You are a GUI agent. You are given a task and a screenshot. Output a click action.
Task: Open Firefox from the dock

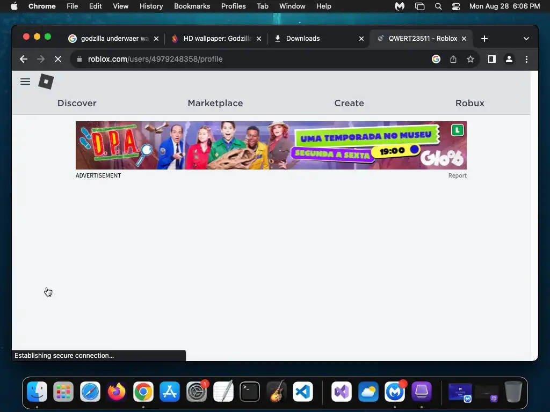[117, 392]
